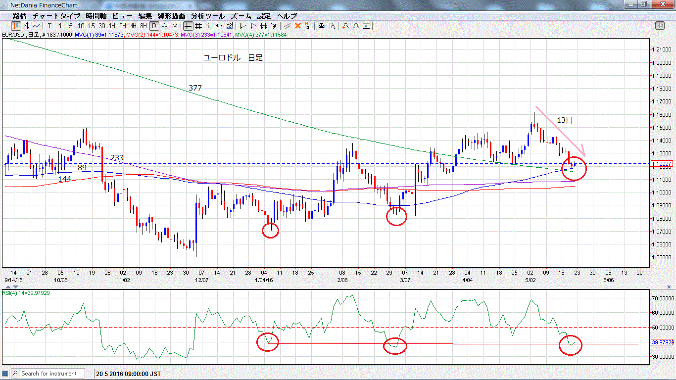Click the fourth drawing-tool icon after vol
Image resolution: width=676 pixels, height=380 pixels.
274,26
